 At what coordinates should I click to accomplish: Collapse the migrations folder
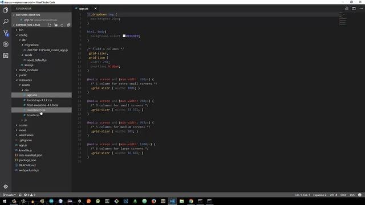pyautogui.click(x=31, y=45)
